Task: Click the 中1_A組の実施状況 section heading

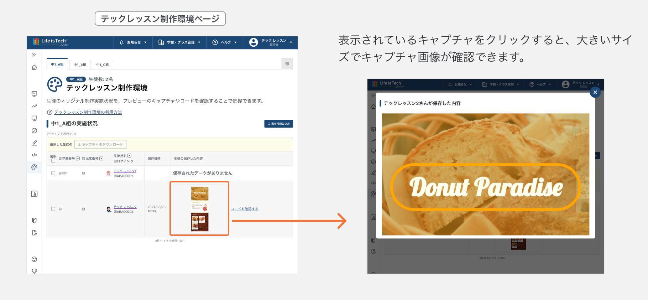Action: click(74, 123)
